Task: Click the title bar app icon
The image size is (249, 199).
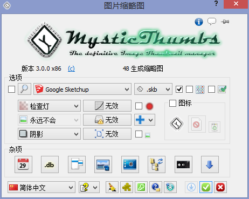Action: 7,5
